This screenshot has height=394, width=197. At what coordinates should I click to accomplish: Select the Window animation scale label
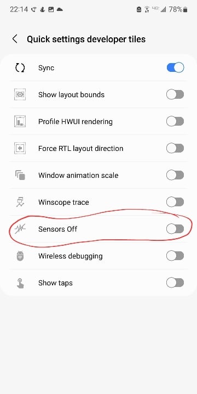click(x=78, y=175)
